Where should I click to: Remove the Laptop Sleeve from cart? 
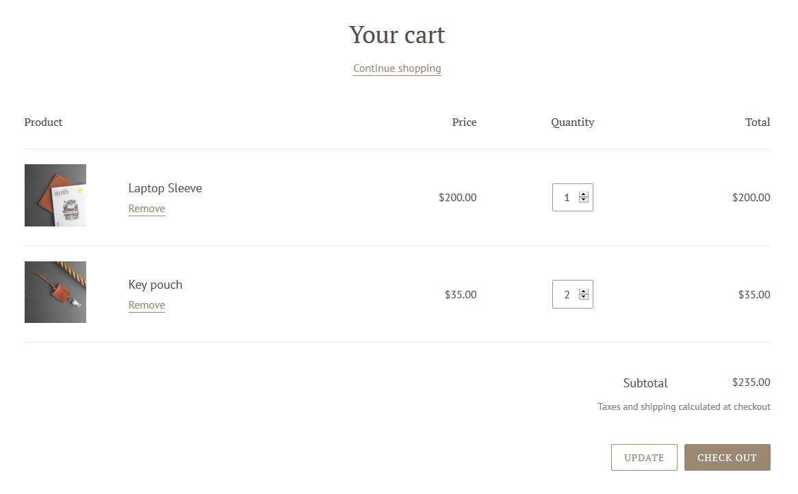click(146, 209)
